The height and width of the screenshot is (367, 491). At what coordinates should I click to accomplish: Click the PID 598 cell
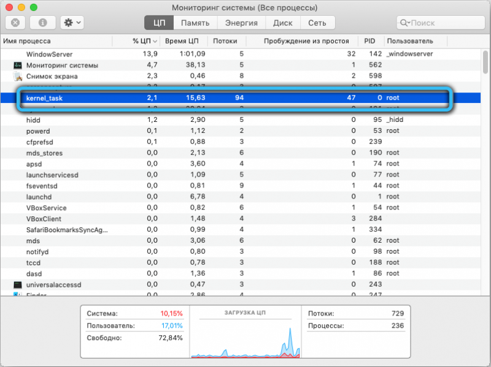point(375,75)
